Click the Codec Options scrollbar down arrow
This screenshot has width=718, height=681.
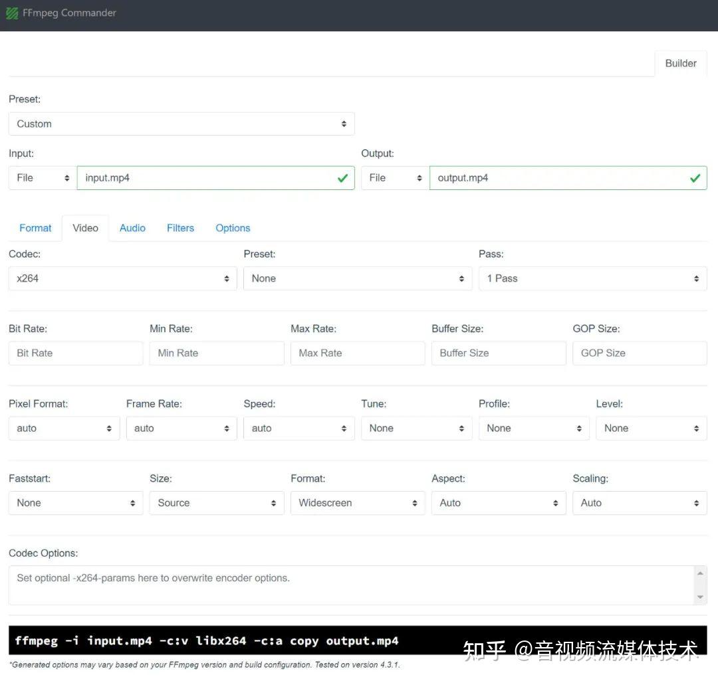point(700,597)
